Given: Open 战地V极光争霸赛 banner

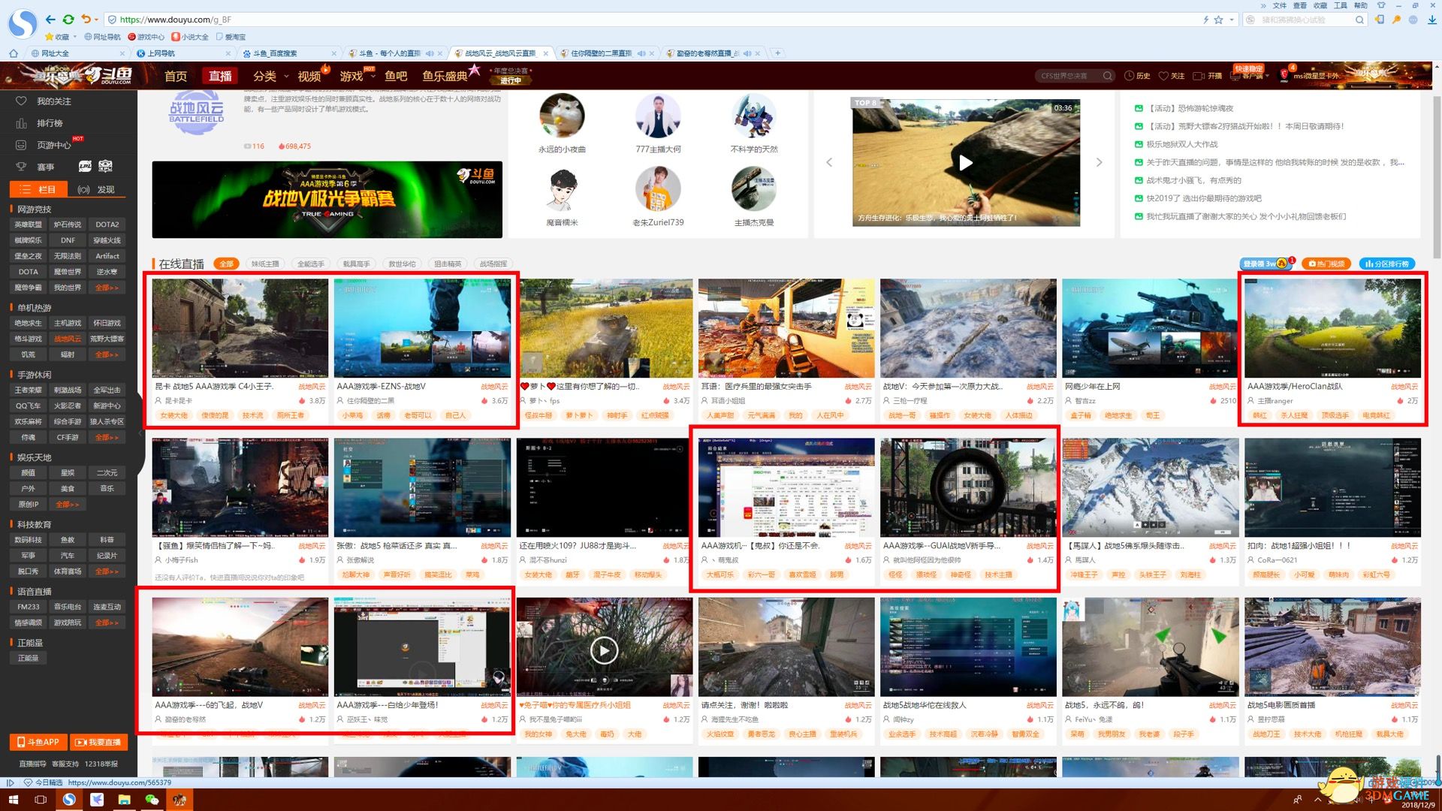Looking at the screenshot, I should point(327,199).
